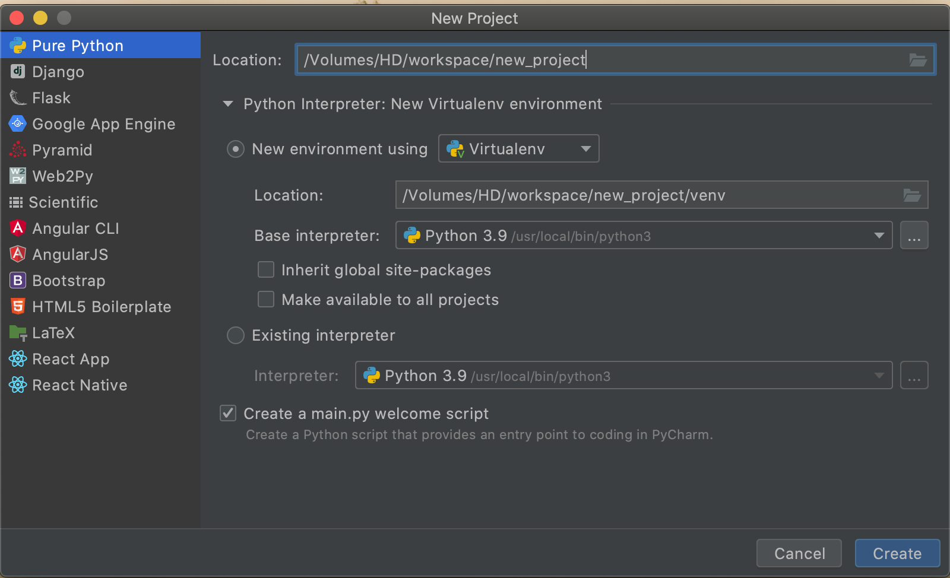Select the Bootstrap icon
The height and width of the screenshot is (578, 950).
click(x=18, y=281)
